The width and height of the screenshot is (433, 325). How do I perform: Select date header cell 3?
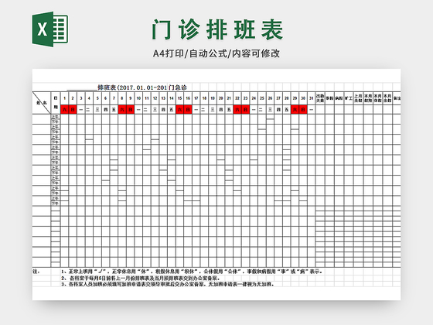coord(81,98)
